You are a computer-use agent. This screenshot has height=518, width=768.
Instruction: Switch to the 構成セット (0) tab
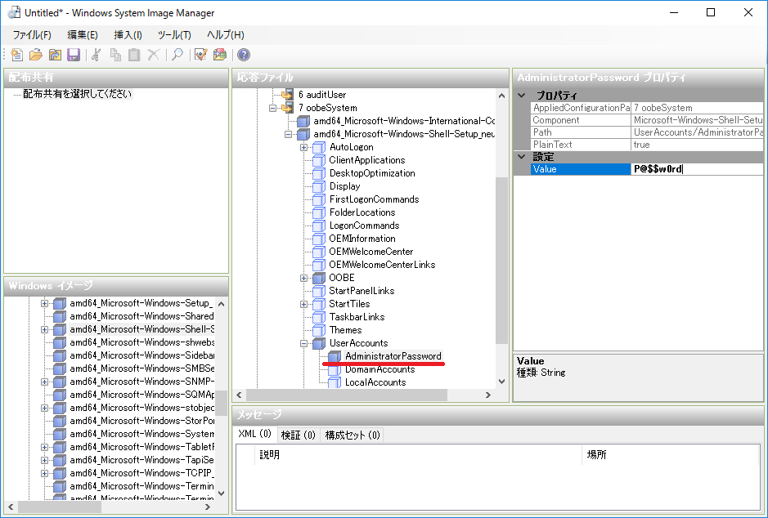[353, 435]
